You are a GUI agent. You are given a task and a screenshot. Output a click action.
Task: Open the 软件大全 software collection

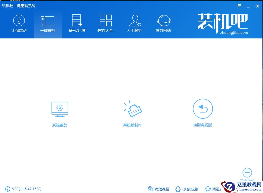105,23
